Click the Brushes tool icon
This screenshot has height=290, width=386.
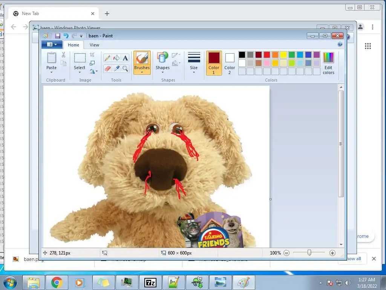pyautogui.click(x=142, y=58)
